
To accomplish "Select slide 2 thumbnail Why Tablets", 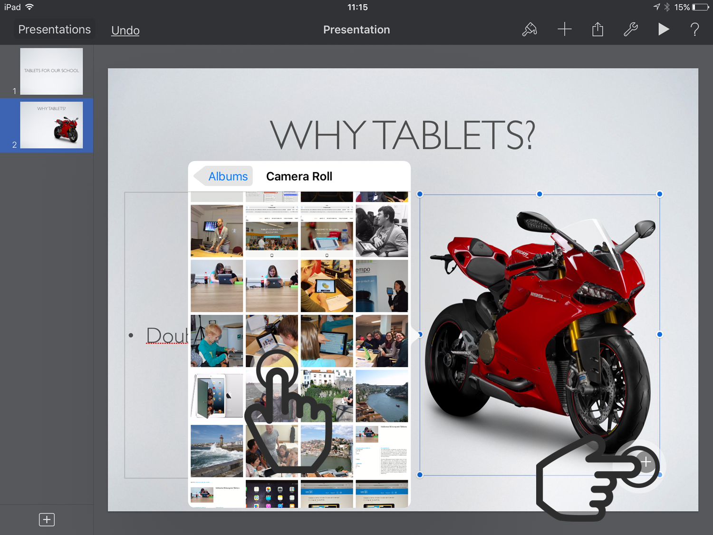I will coord(51,125).
